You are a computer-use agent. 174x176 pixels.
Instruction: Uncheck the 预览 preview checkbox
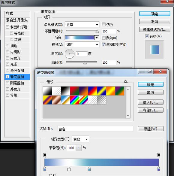[147, 36]
